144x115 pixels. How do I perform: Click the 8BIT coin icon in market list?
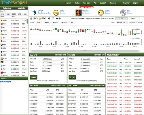click(x=1, y=45)
